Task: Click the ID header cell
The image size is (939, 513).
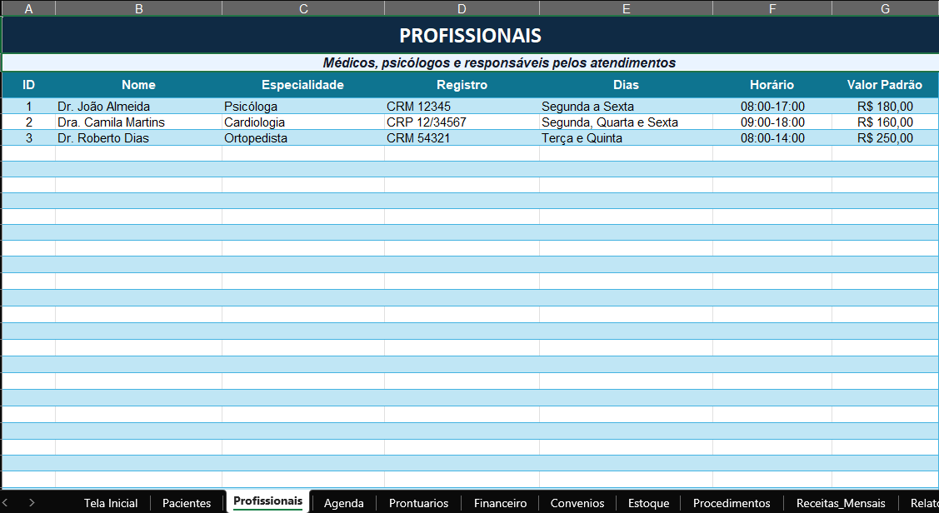Action: click(x=28, y=85)
